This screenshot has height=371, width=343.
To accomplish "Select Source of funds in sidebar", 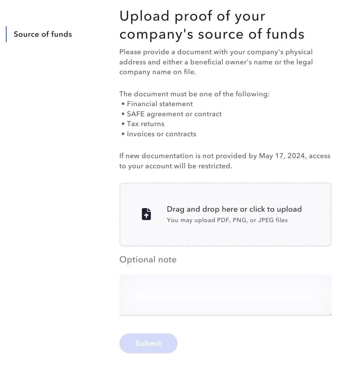I will tap(43, 34).
